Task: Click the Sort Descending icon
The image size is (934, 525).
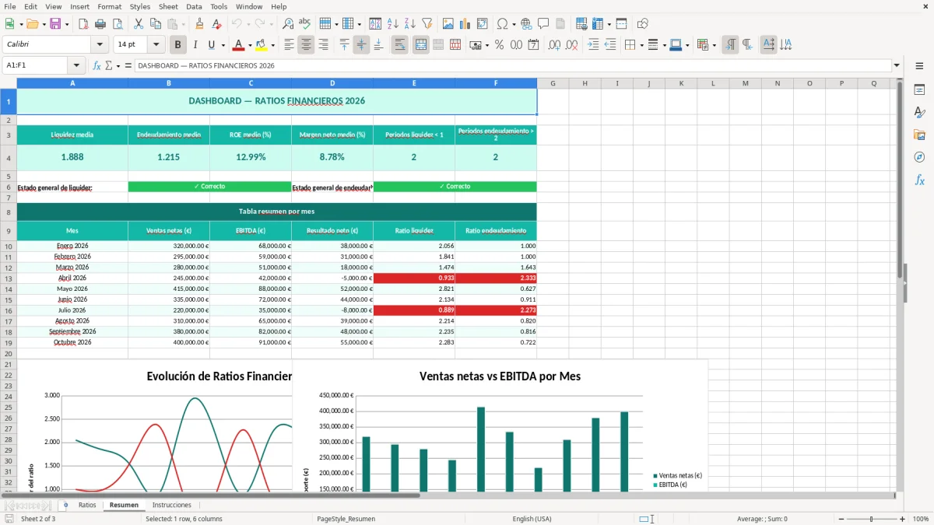Action: click(409, 24)
